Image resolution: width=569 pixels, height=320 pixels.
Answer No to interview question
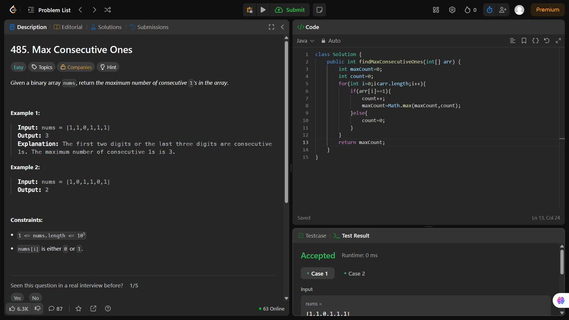tap(36, 298)
